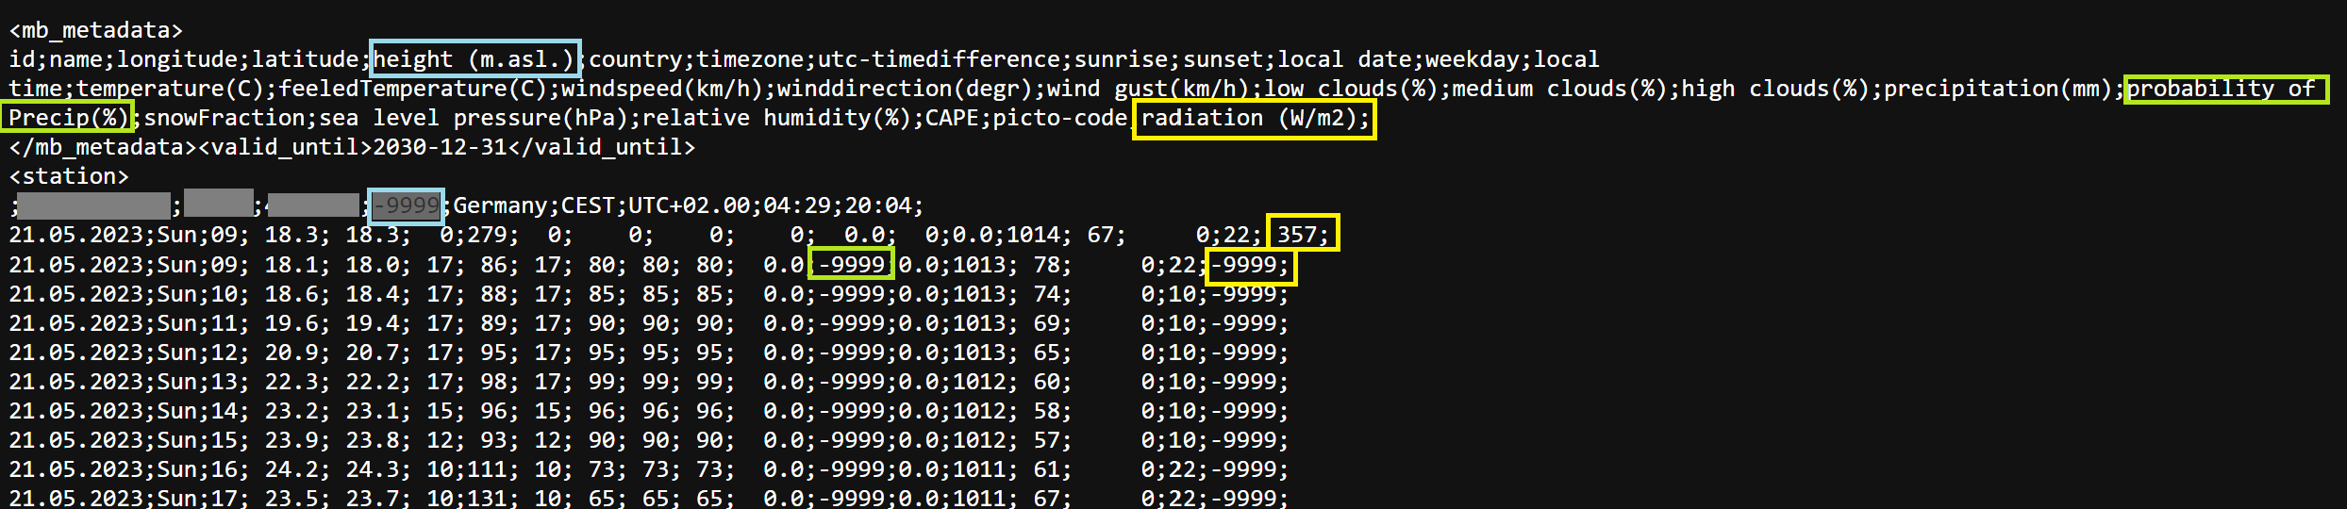Select 'precipitation(mm)' header field
This screenshot has height=509, width=2347.
click(1997, 89)
